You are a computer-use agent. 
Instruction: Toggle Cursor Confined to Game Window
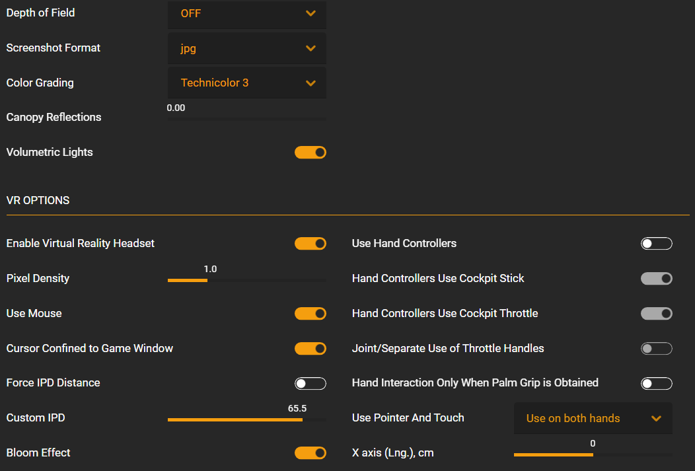(x=311, y=348)
